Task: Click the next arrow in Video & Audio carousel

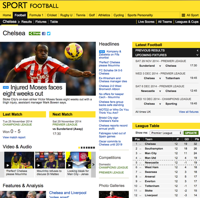Action: click(94, 165)
